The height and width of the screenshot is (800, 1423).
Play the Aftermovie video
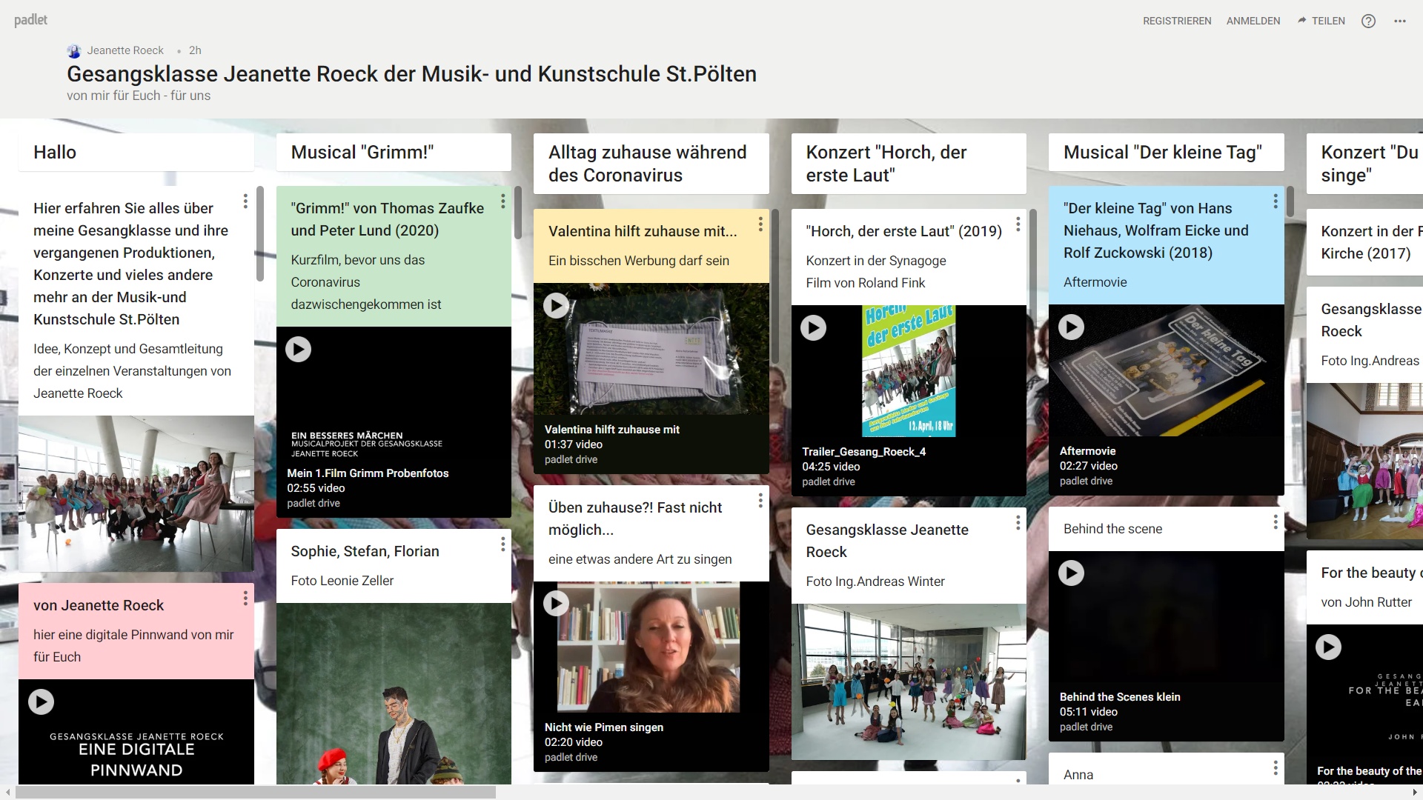(1070, 327)
